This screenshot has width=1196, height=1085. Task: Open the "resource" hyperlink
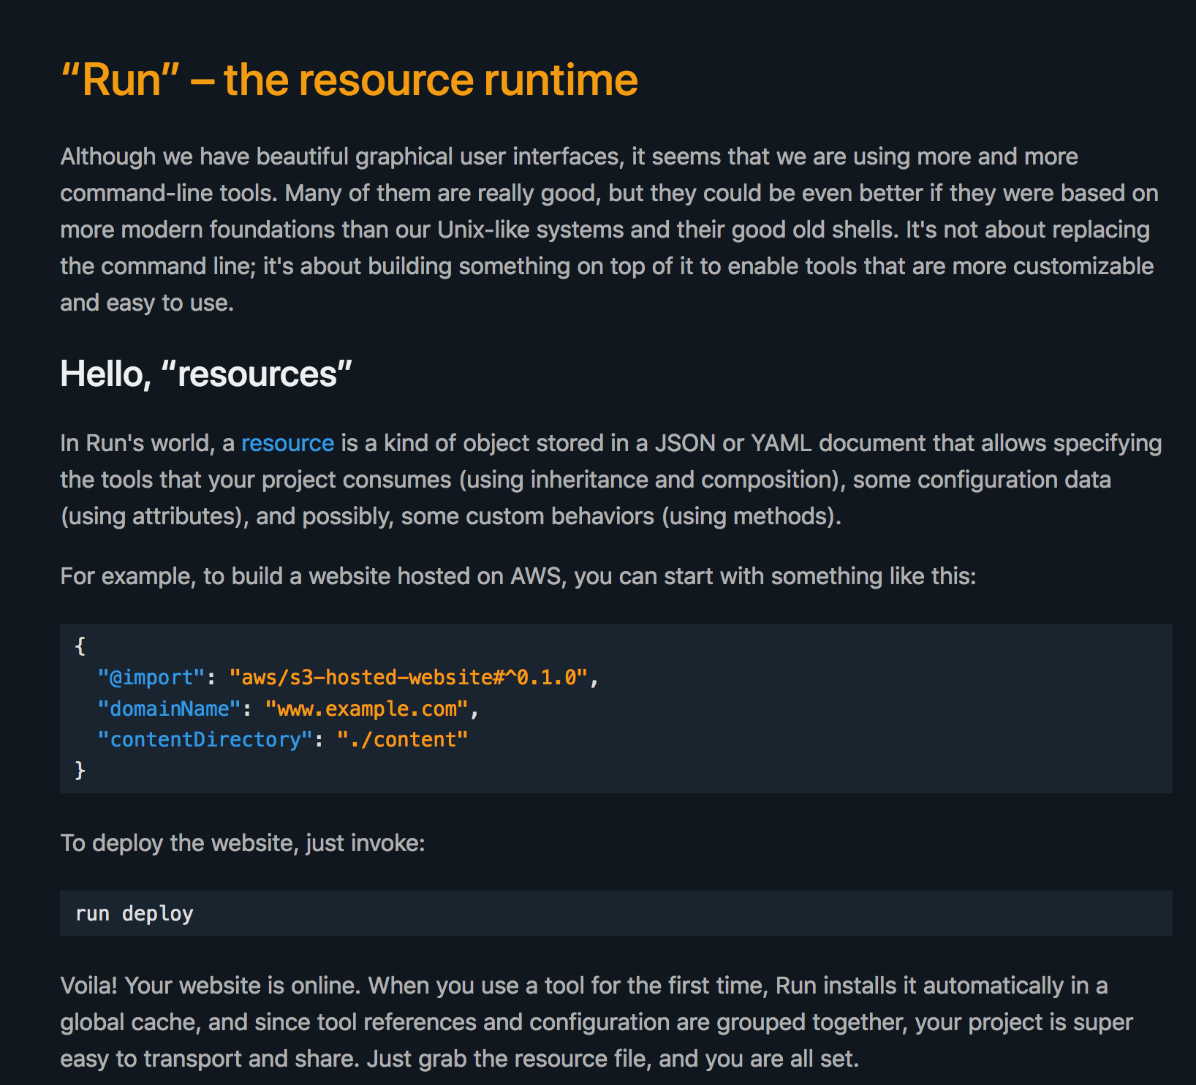coord(287,443)
